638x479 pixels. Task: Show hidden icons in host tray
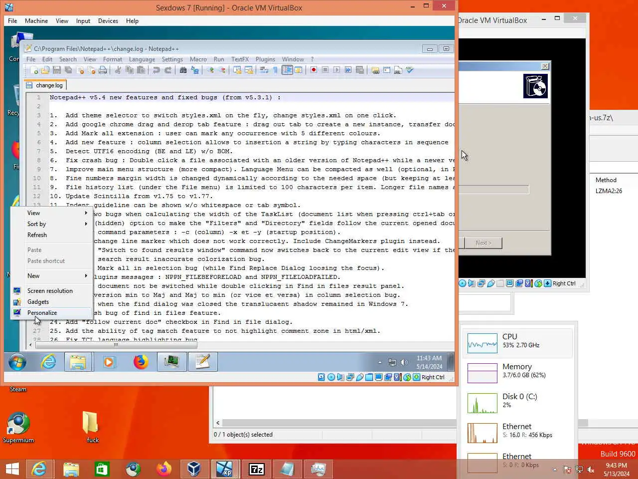(x=555, y=469)
